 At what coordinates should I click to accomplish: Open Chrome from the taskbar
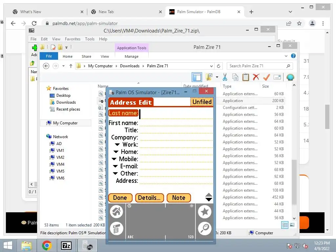tap(47, 245)
